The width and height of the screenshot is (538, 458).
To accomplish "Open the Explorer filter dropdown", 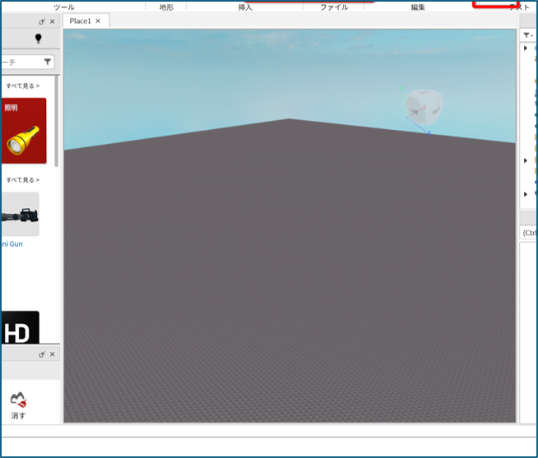I will [527, 35].
